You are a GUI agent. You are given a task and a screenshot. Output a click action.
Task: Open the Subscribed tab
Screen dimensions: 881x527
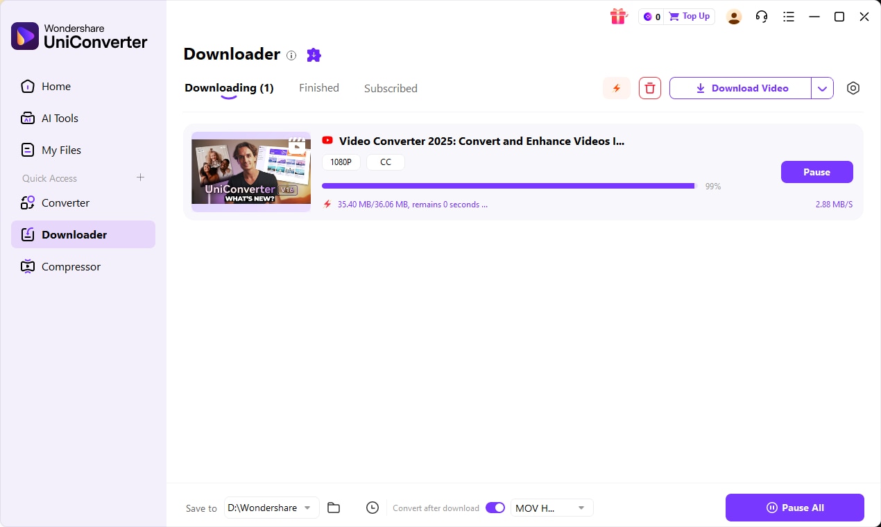point(390,88)
